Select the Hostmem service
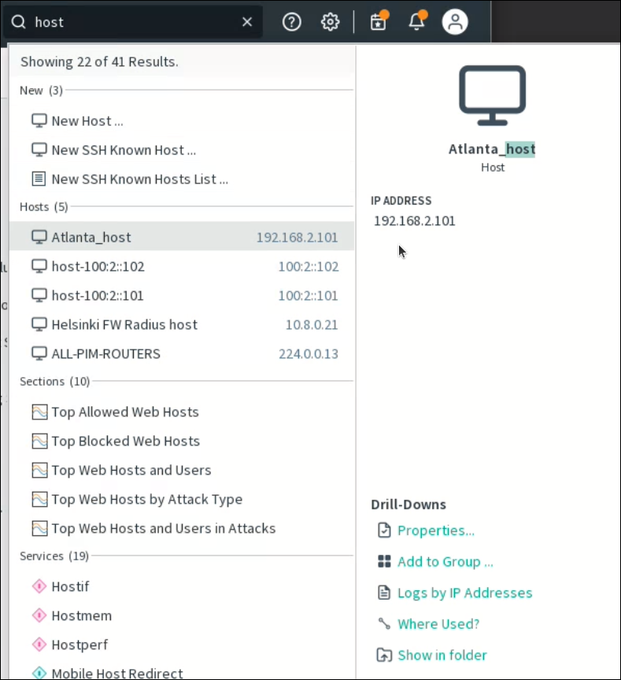This screenshot has width=621, height=680. [x=81, y=616]
